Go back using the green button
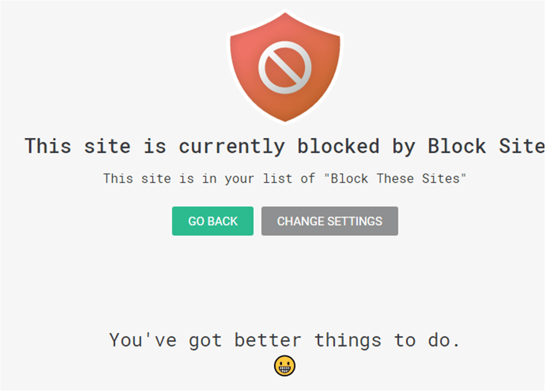This screenshot has height=391, width=545. (213, 221)
